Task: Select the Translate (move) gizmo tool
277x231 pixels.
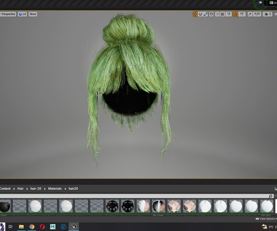Action: (x=195, y=14)
